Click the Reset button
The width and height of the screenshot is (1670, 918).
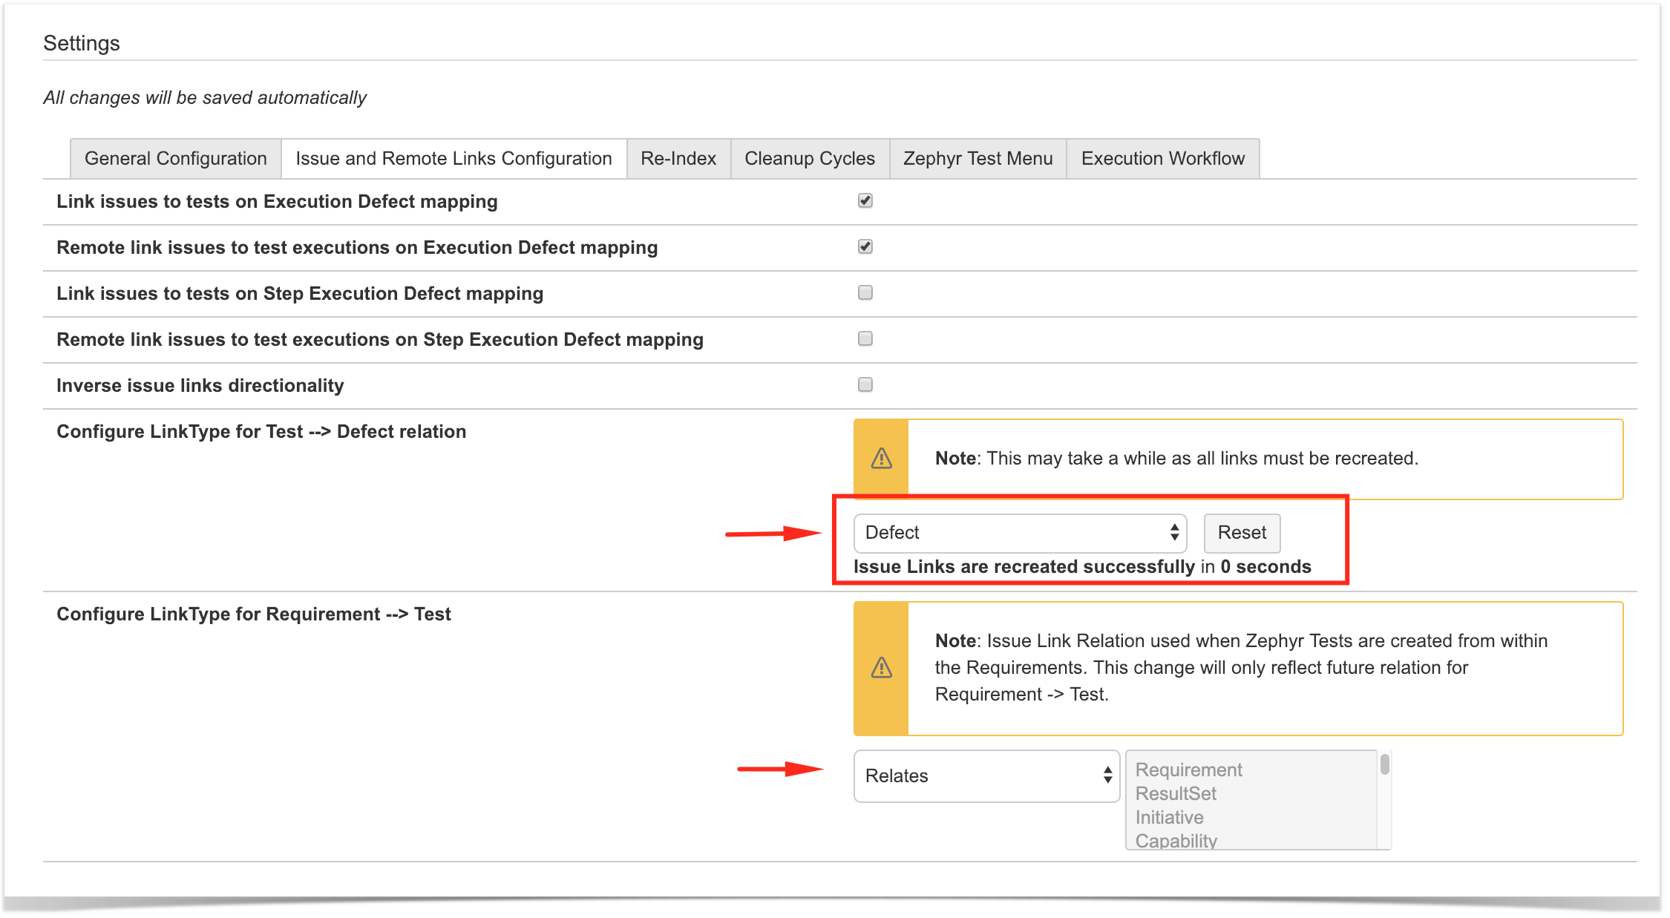click(x=1242, y=533)
